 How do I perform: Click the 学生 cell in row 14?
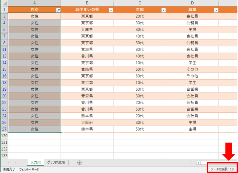192,63
